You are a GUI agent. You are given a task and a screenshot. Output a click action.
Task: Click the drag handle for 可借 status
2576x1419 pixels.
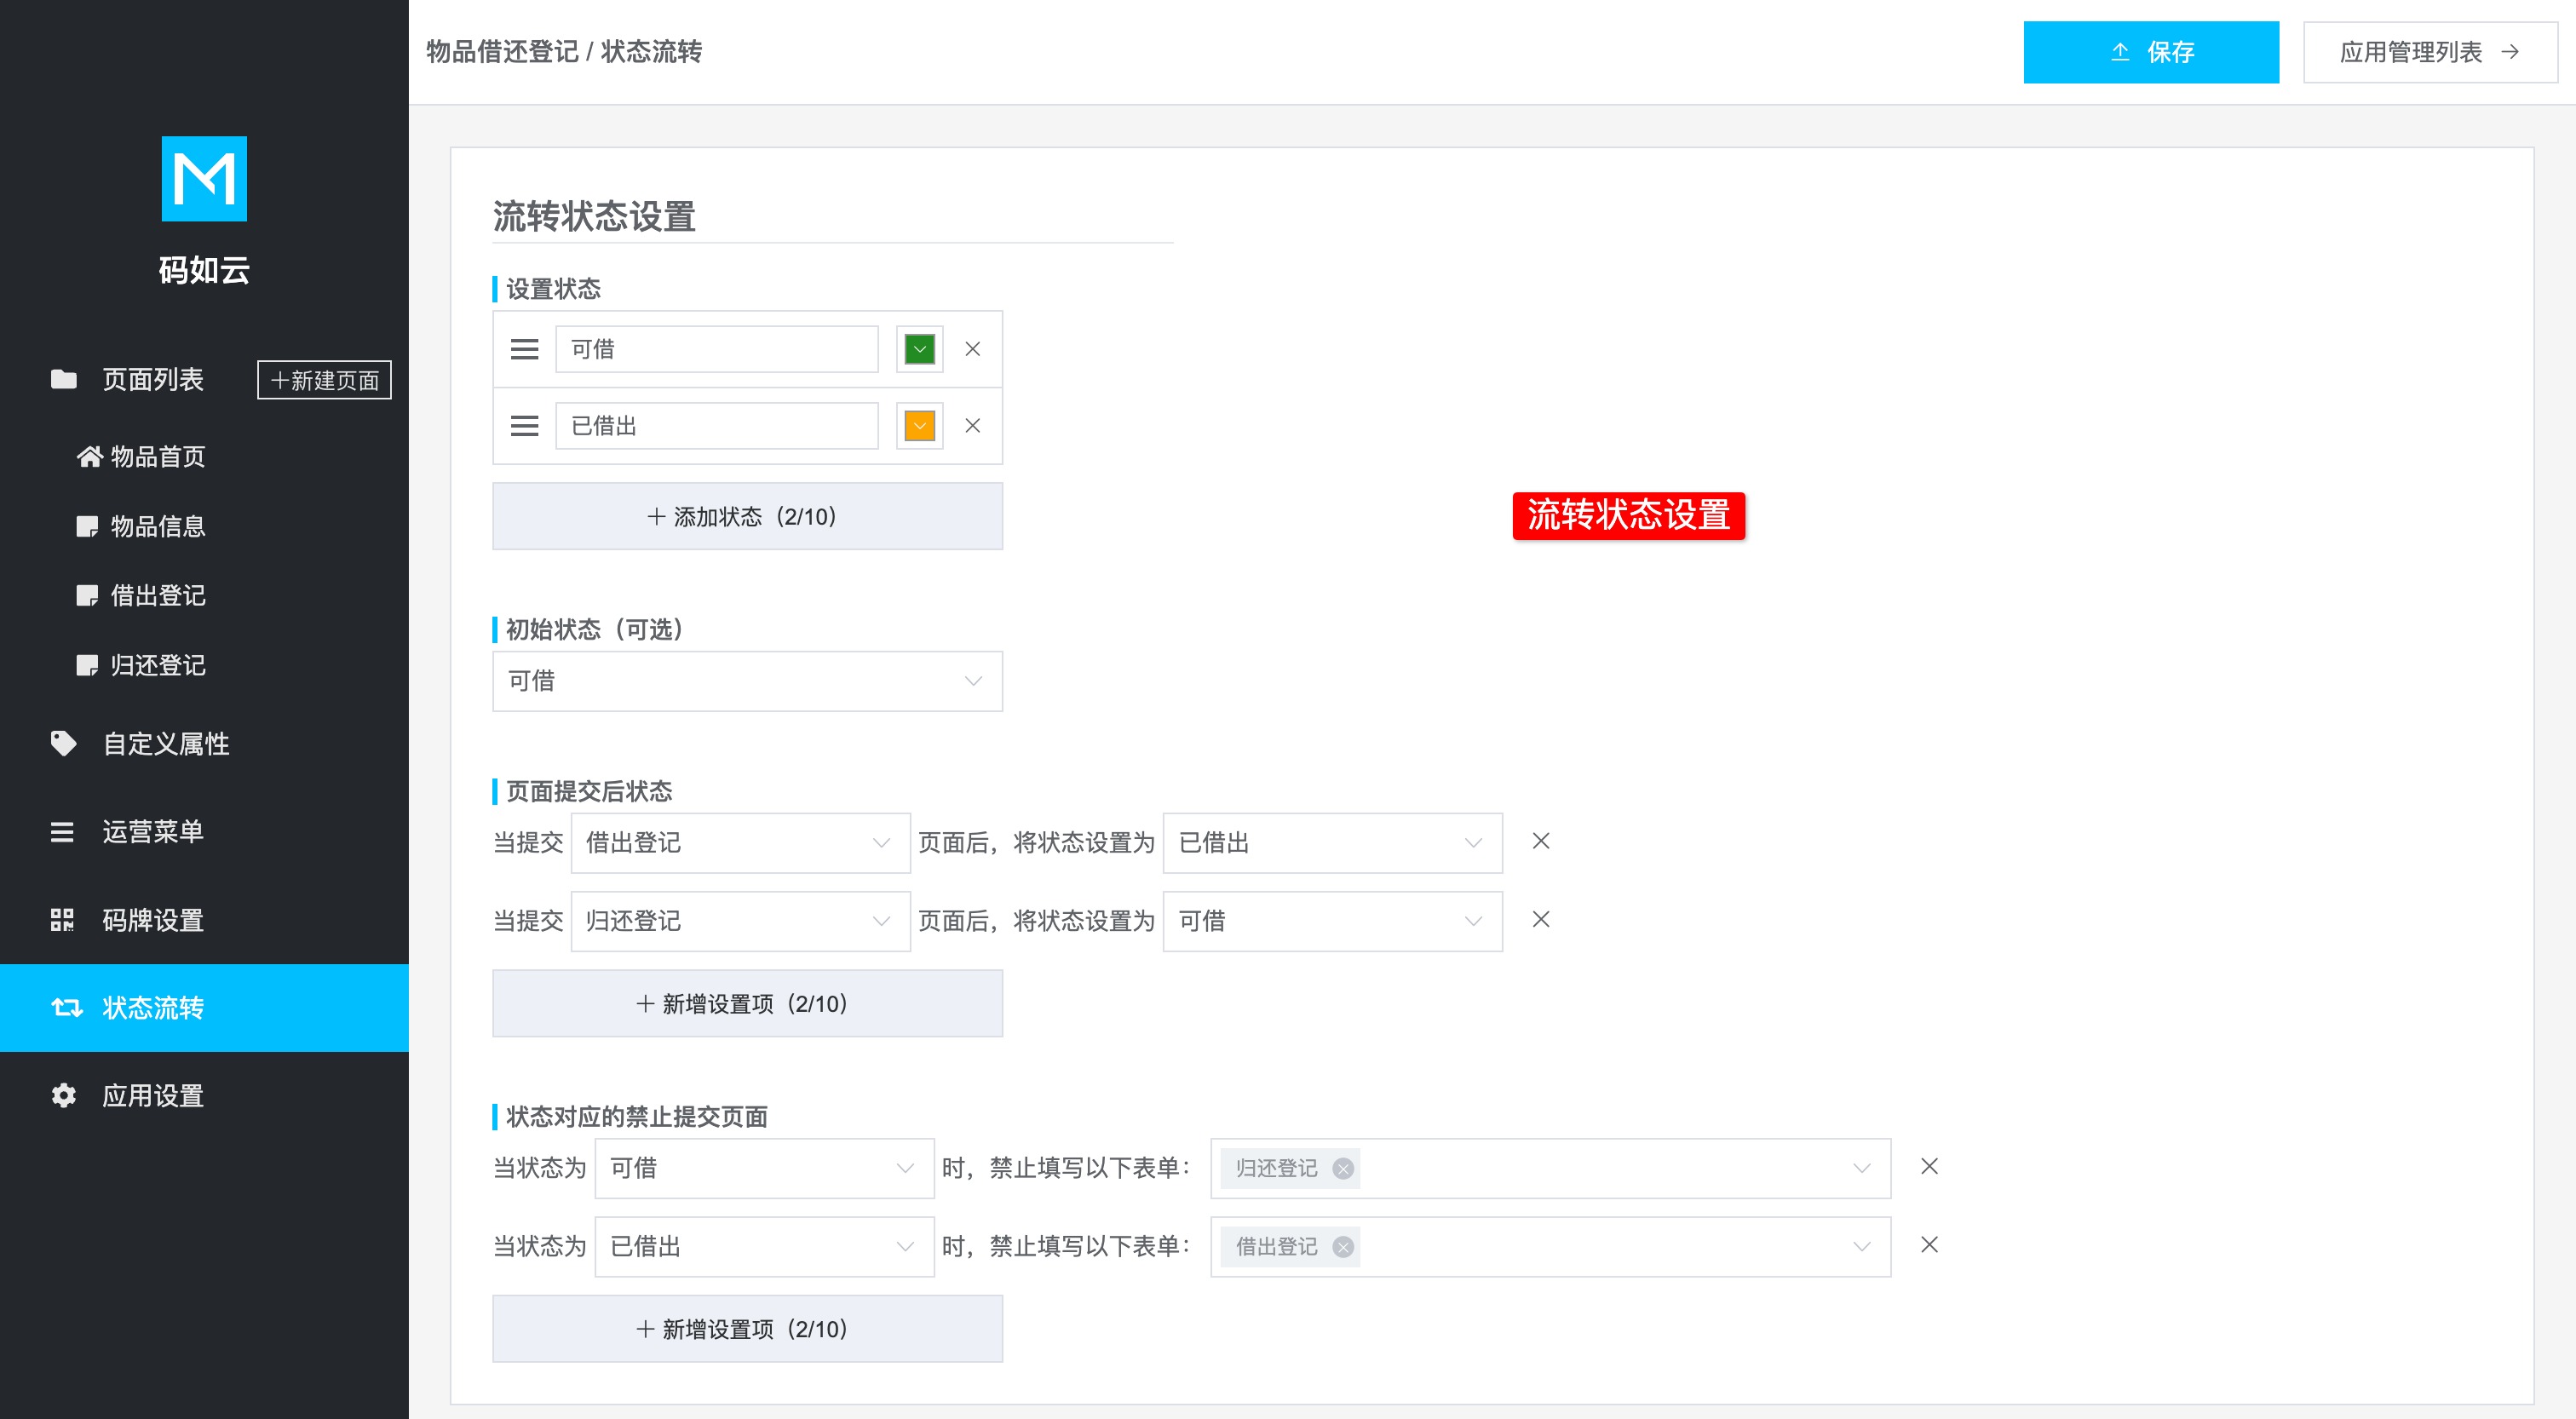tap(524, 349)
